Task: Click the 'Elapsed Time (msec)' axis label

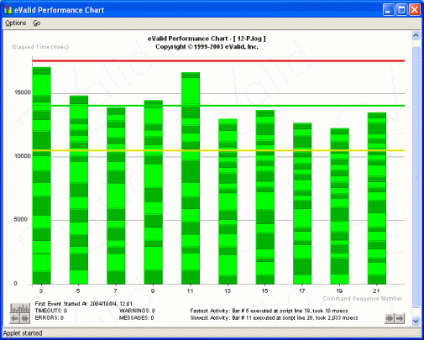Action: coord(40,47)
